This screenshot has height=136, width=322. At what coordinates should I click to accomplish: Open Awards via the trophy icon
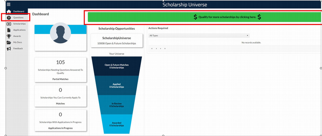pyautogui.click(x=9, y=36)
